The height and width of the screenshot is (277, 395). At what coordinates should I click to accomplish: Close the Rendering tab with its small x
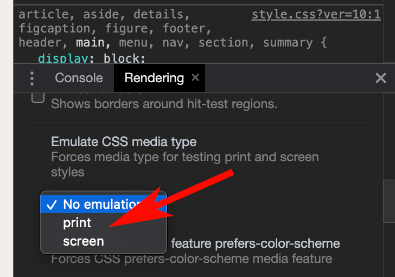[x=195, y=77]
